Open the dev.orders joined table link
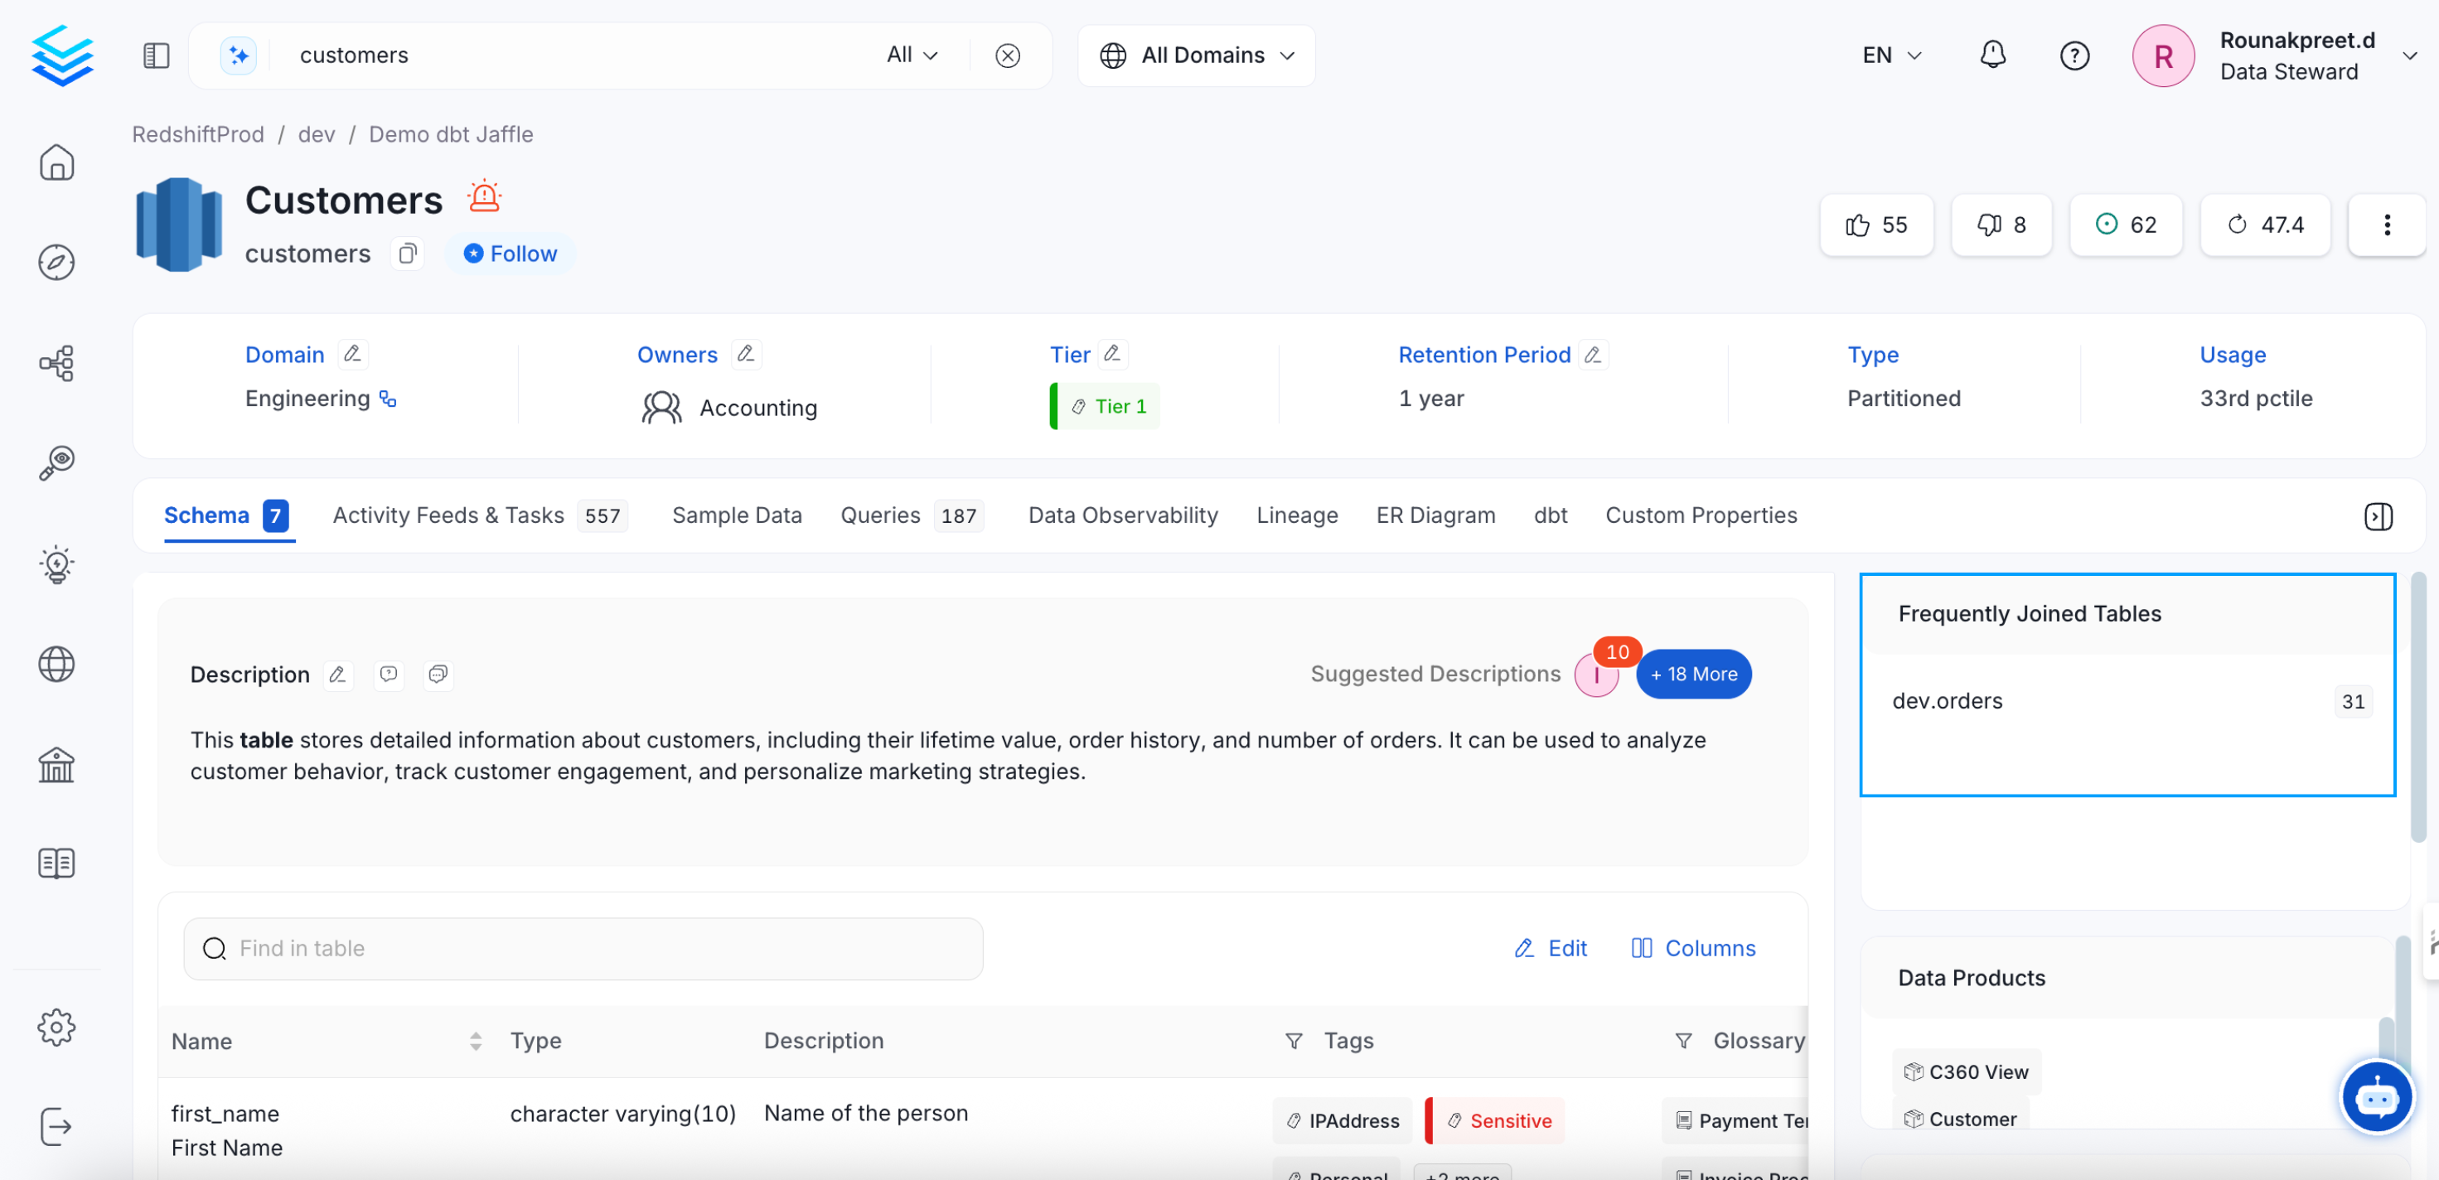 point(1947,701)
